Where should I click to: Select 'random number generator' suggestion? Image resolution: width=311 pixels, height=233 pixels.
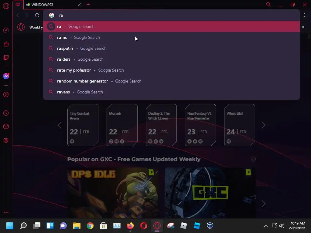click(171, 81)
